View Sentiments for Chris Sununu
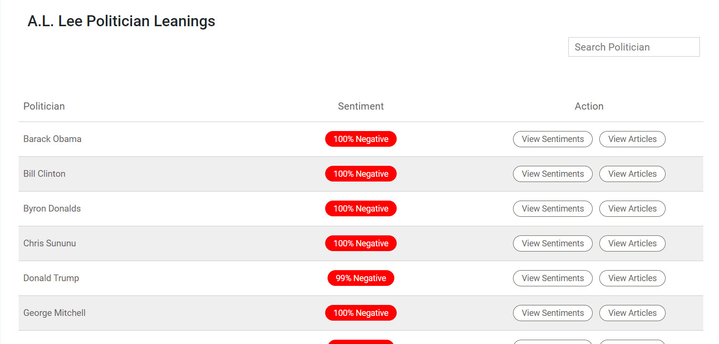This screenshot has height=344, width=719. 553,243
